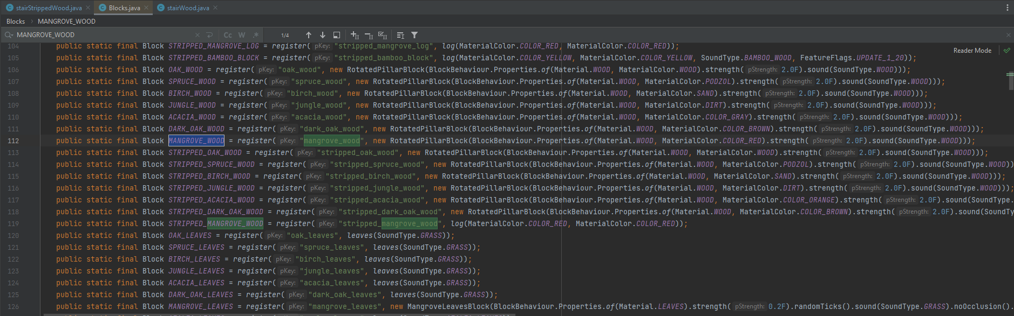This screenshot has height=316, width=1014.
Task: Switch to stairStrippedWood.java tab
Action: pos(48,8)
